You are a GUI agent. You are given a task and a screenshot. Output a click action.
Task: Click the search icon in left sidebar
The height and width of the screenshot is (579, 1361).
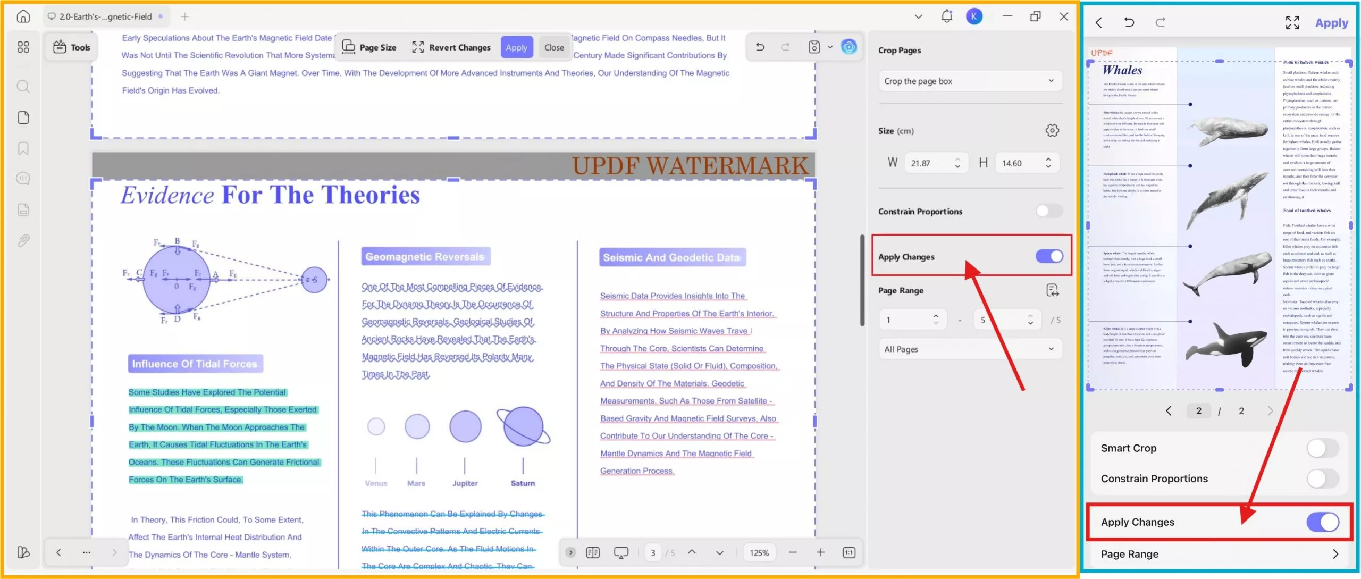click(23, 87)
